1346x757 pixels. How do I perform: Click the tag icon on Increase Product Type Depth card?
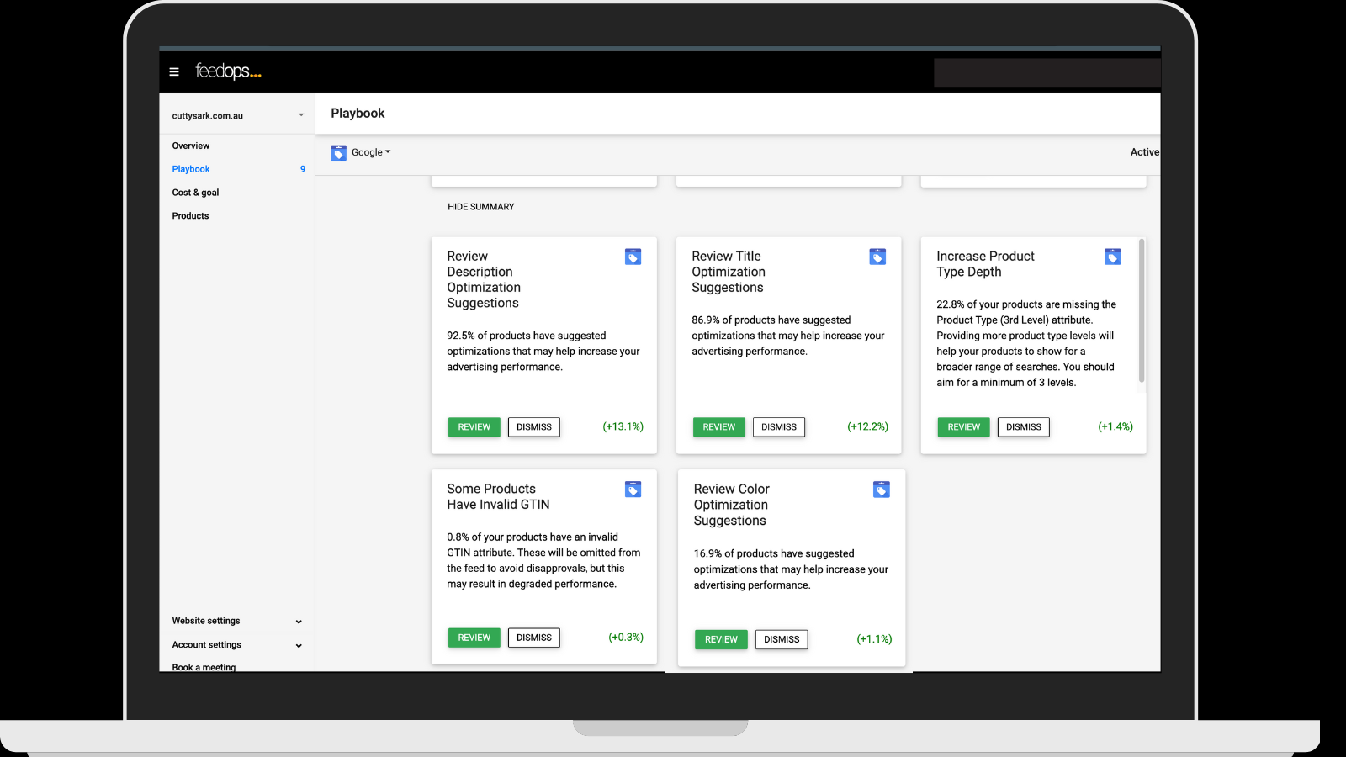coord(1112,257)
